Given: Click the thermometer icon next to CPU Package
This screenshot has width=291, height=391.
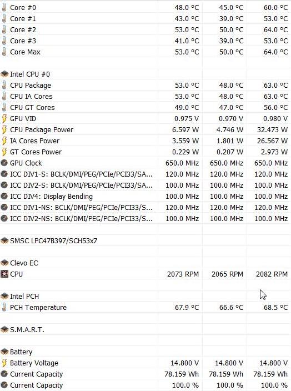Looking at the screenshot, I should click(4, 86).
